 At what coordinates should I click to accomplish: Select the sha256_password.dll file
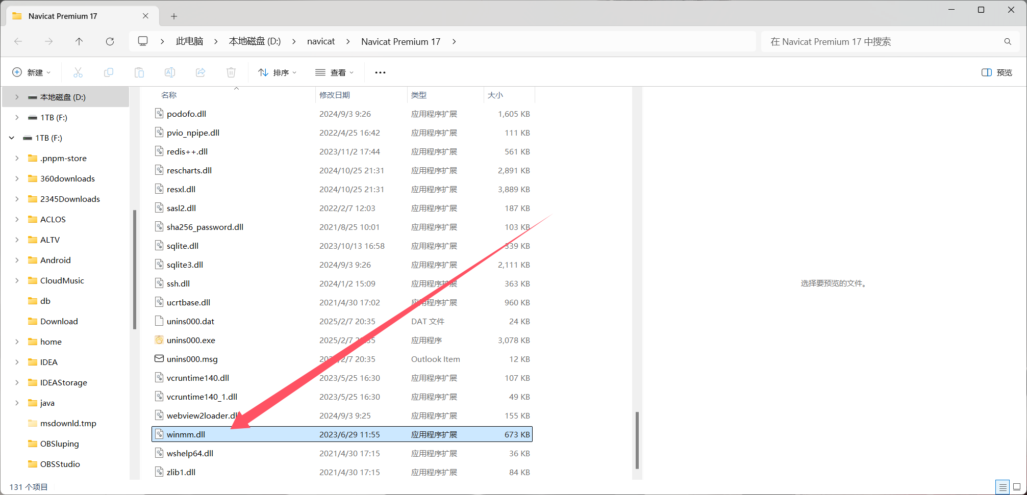tap(342, 227)
